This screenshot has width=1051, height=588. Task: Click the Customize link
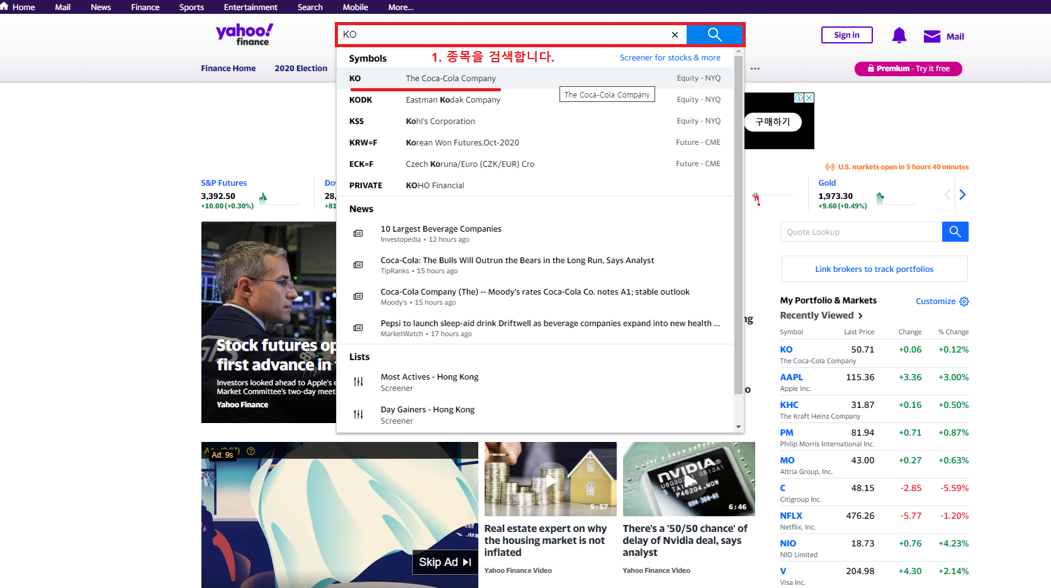935,302
